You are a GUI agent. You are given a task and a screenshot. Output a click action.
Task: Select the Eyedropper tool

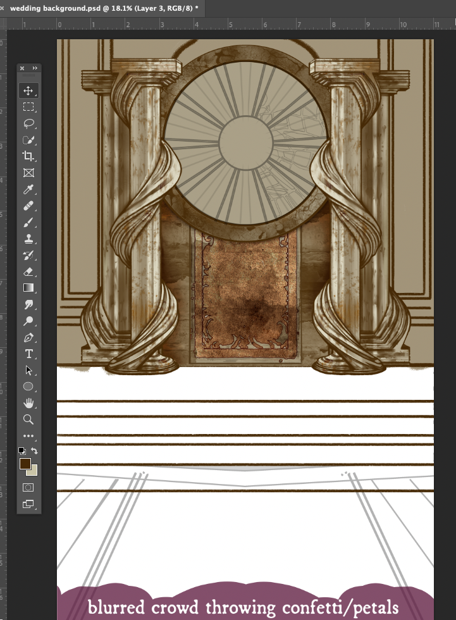click(x=28, y=189)
